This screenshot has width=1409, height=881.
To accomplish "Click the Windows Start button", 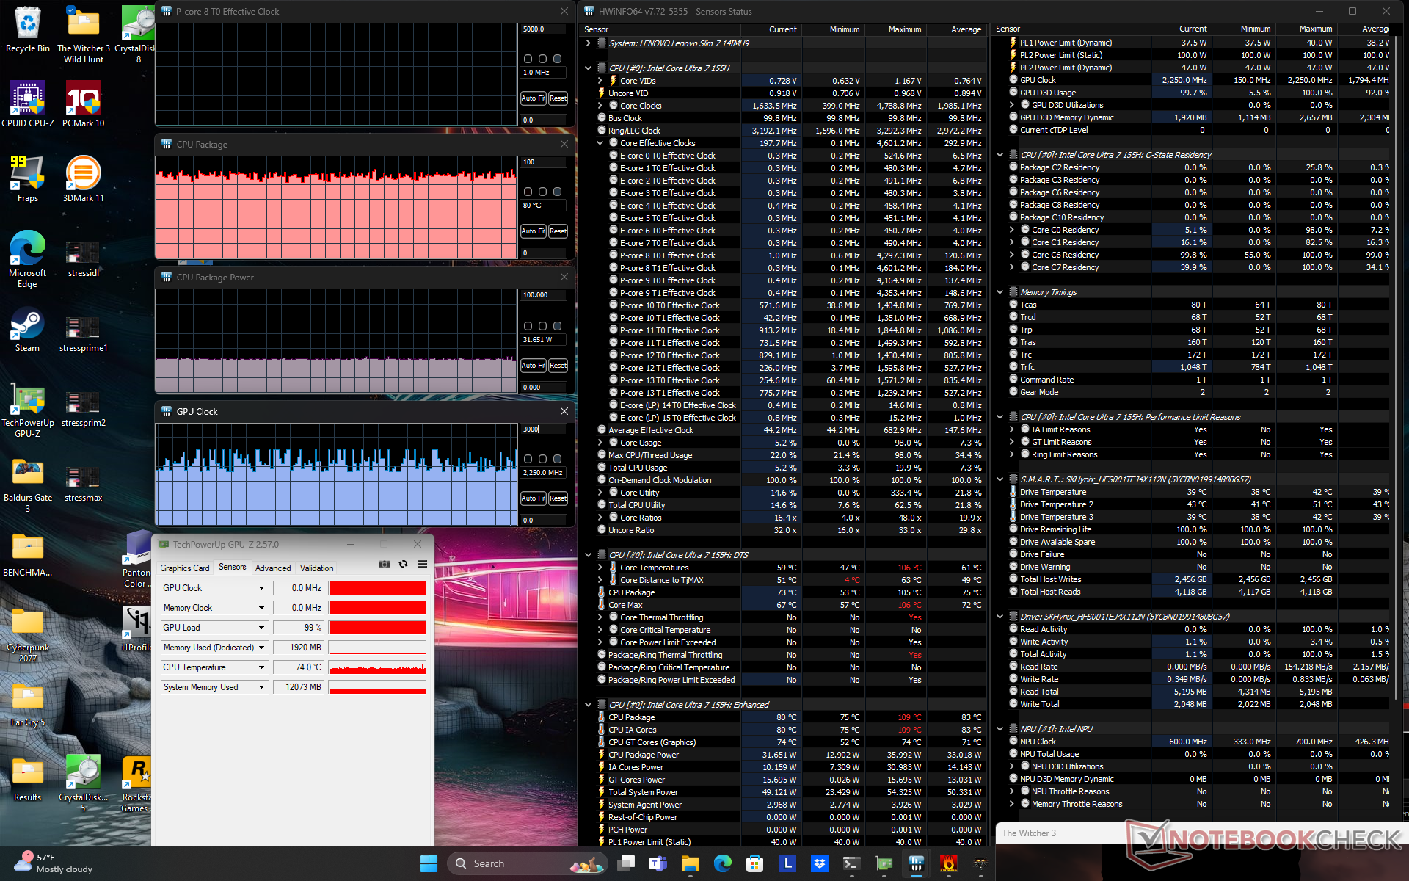I will [x=429, y=864].
